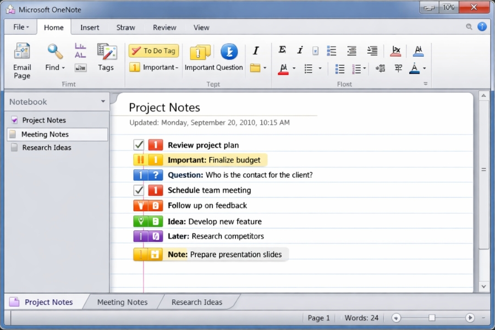Click the search magnifier near ribbon right

pyautogui.click(x=468, y=26)
